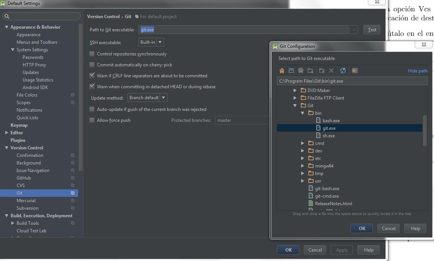Click the Hide path link

point(417,71)
